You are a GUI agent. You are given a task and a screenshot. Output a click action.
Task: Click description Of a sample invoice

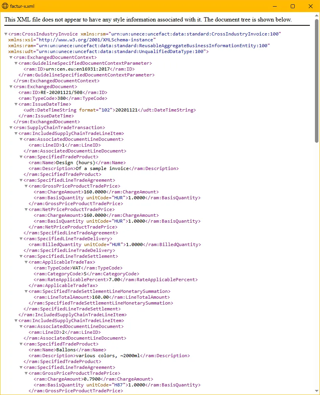[102, 168]
